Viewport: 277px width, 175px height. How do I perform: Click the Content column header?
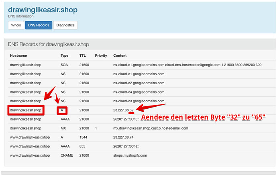pos(120,56)
